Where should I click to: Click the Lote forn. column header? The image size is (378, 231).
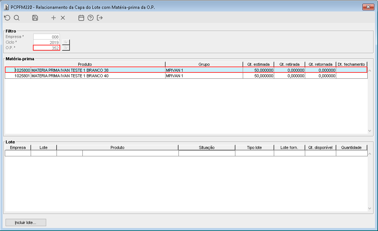click(289, 147)
